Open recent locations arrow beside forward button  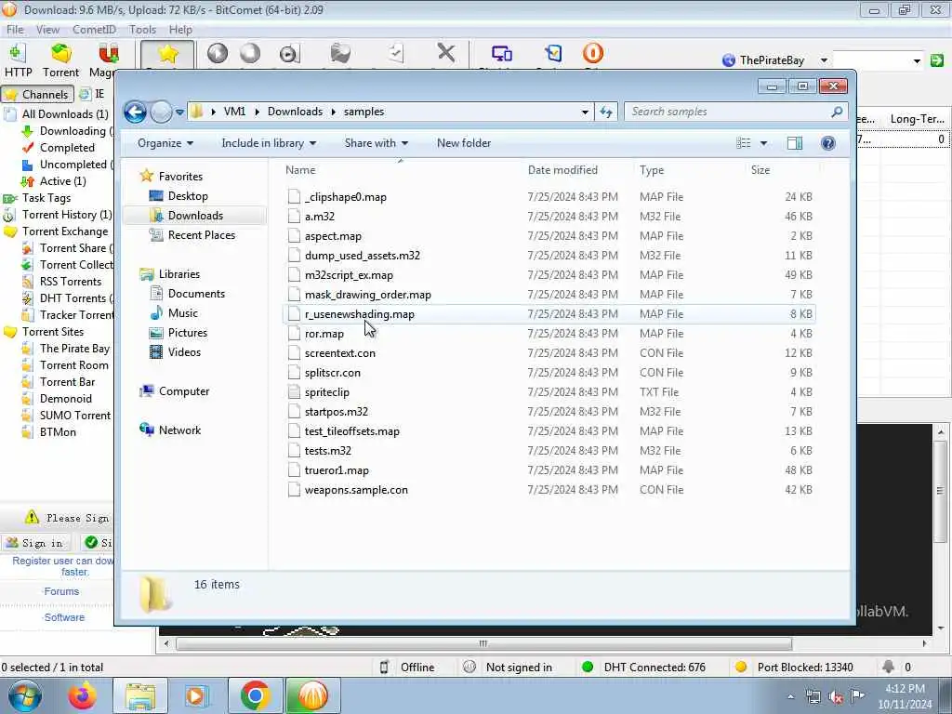click(179, 112)
